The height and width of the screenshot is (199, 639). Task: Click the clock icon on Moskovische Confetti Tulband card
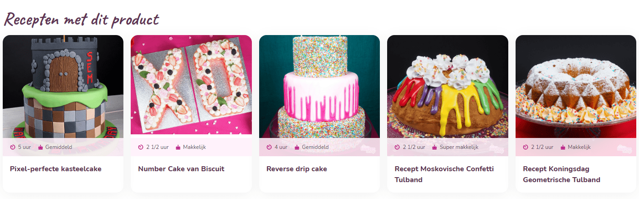click(397, 147)
